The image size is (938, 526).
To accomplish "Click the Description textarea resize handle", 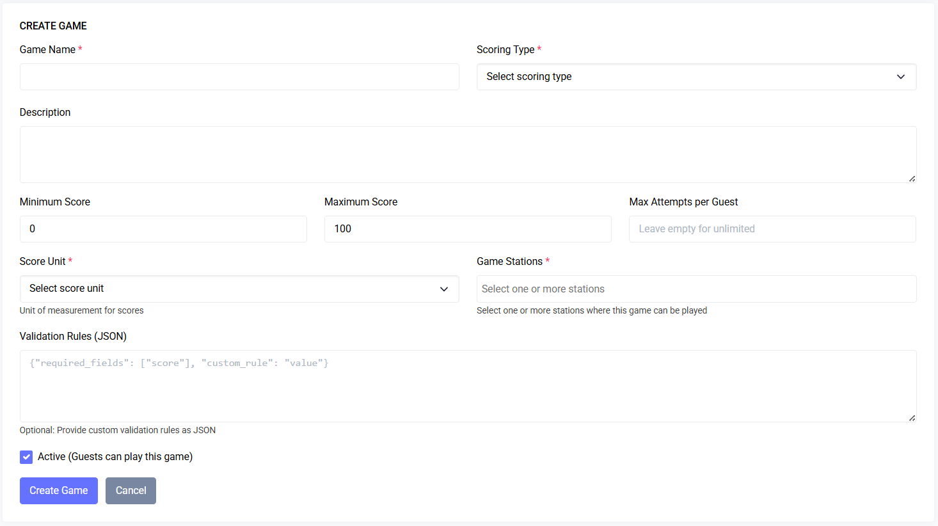I will [x=912, y=179].
